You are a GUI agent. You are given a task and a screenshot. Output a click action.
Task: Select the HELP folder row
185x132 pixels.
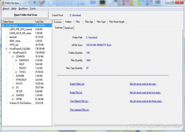[x=22, y=64]
